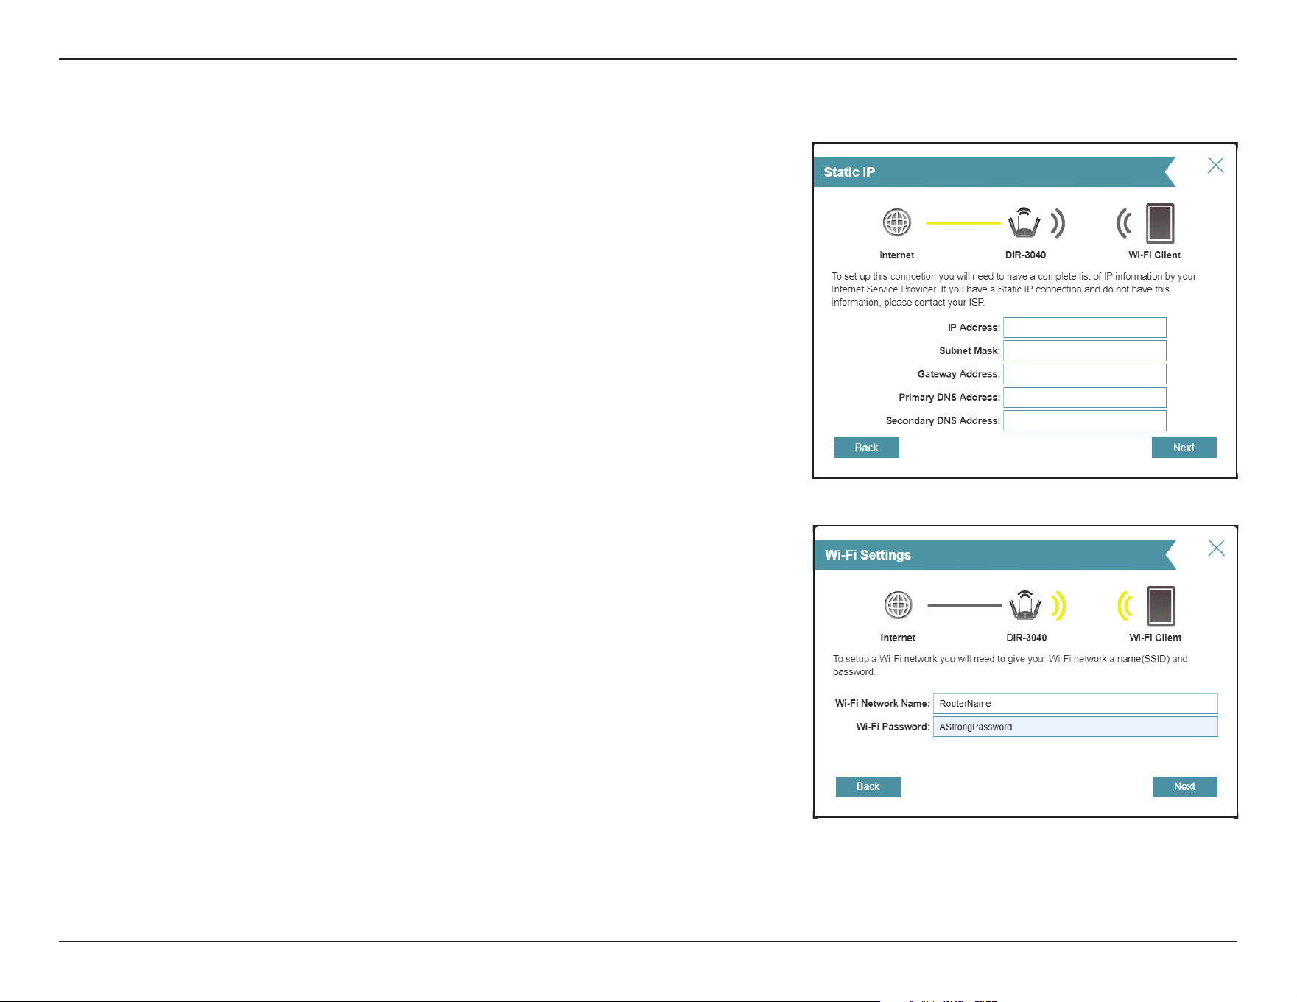Screen dimensions: 1297x1002
Task: Click the Wi-Fi network setup instructions paragraph
Action: click(x=1010, y=665)
